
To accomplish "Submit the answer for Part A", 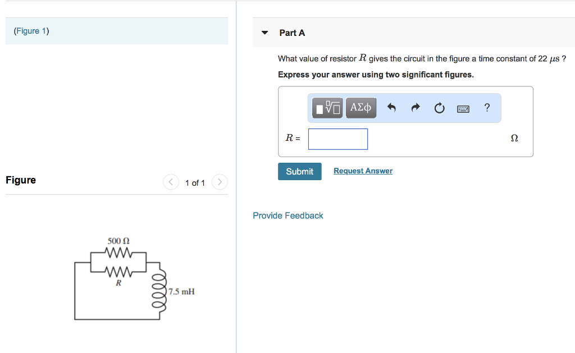I will 299,171.
